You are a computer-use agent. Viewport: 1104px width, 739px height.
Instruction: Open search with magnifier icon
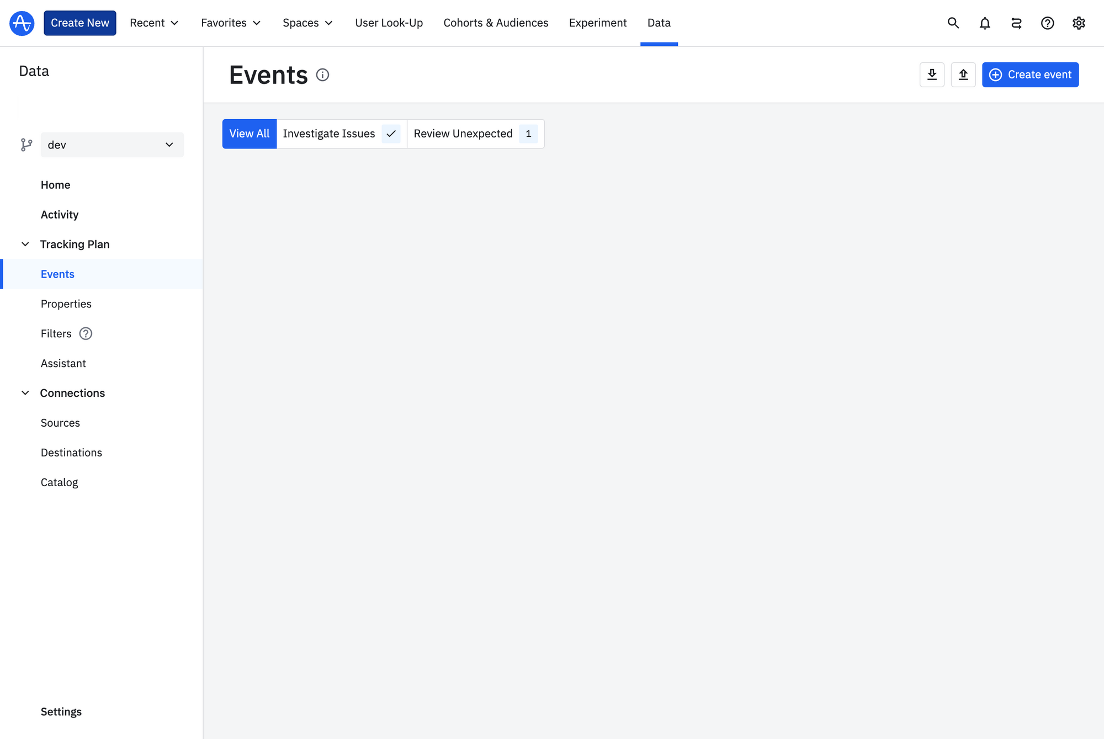953,23
